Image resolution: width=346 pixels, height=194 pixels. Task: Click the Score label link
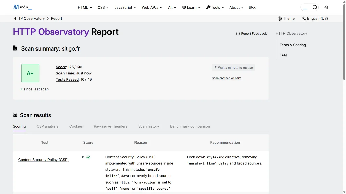coord(61,67)
